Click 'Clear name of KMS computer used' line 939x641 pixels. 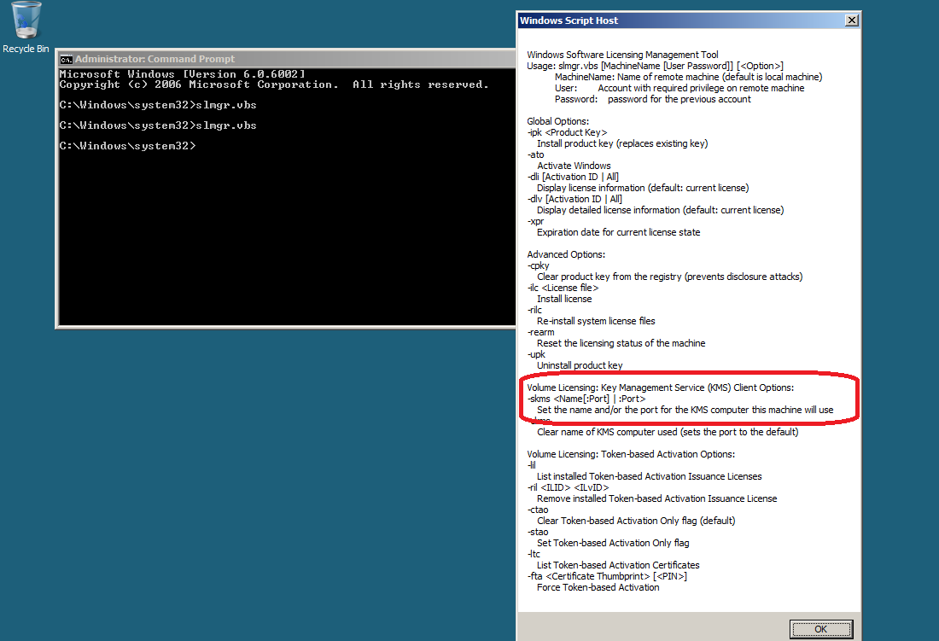pyautogui.click(x=668, y=432)
